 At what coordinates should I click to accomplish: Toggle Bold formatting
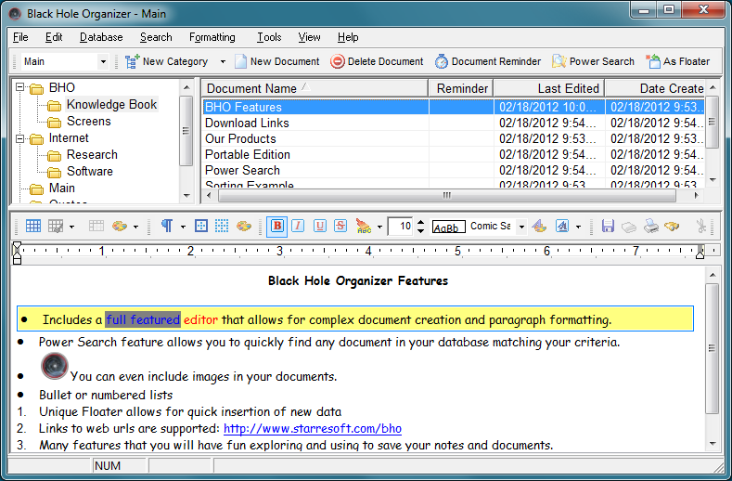pyautogui.click(x=276, y=227)
